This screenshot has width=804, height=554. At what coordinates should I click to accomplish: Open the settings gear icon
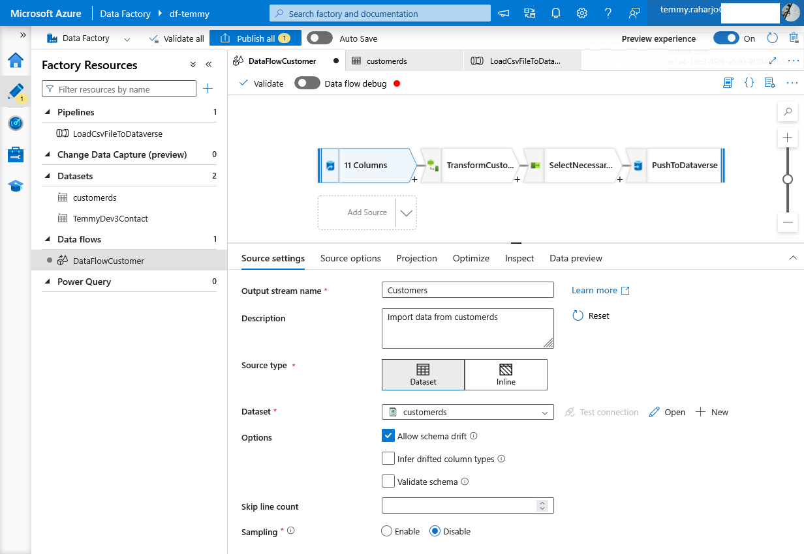coord(581,13)
